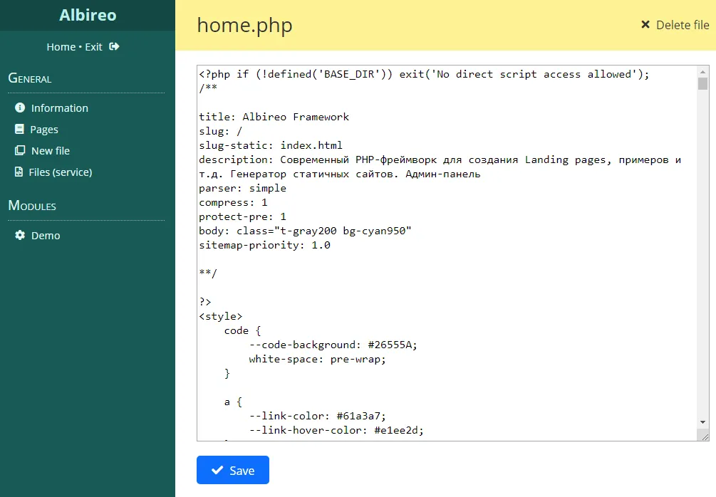This screenshot has width=716, height=497.
Task: Click the Exit sign-out arrow icon
Action: coord(114,47)
